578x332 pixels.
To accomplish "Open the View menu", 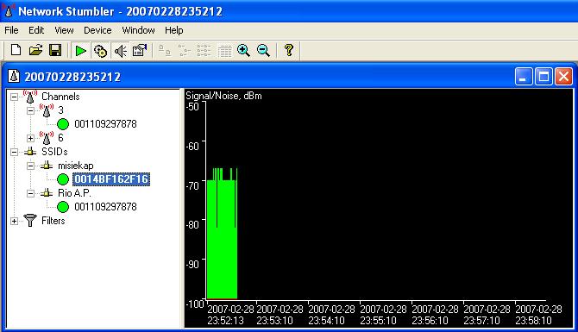I will pos(64,30).
